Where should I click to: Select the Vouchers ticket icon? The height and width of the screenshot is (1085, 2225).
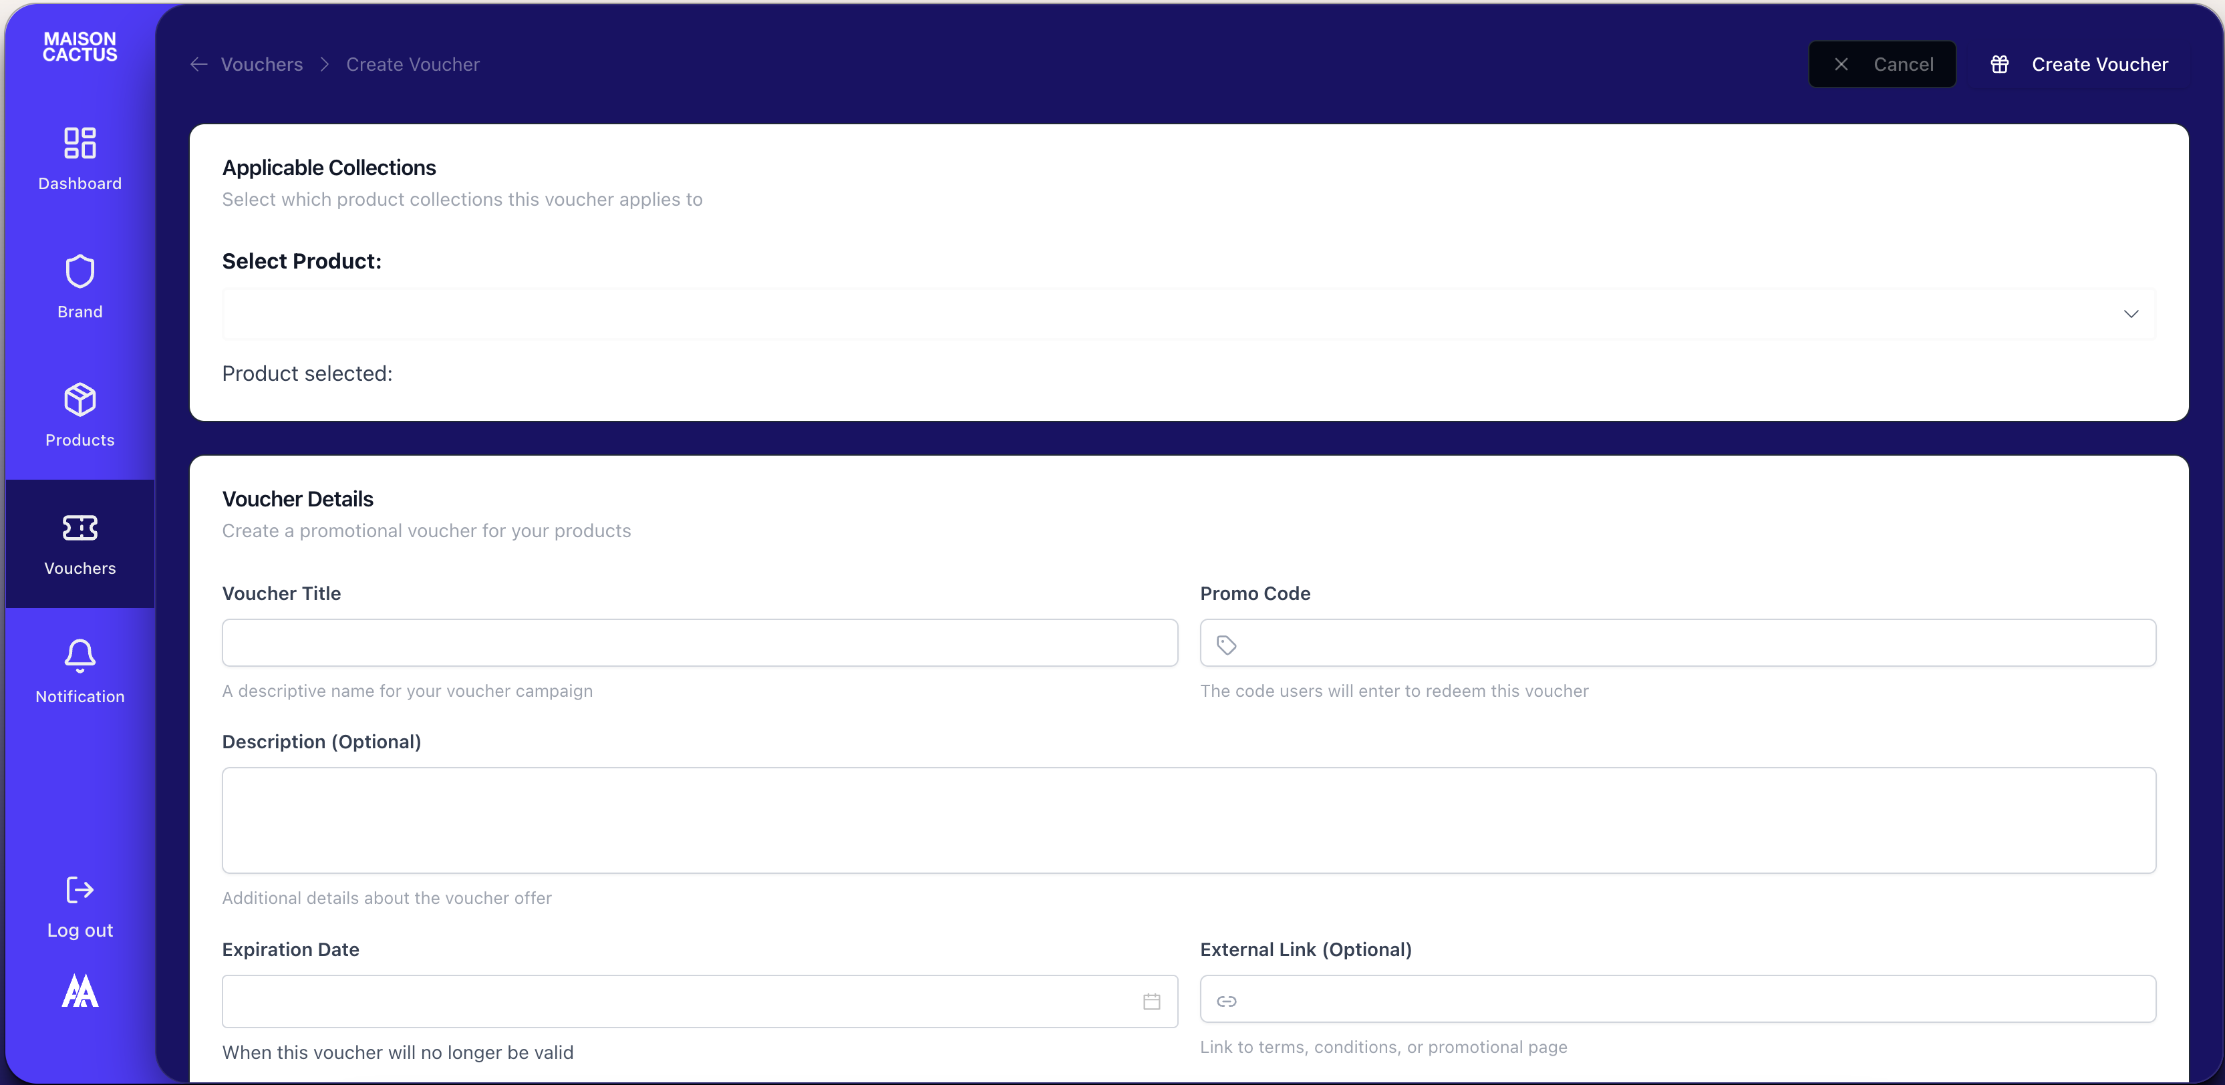80,527
